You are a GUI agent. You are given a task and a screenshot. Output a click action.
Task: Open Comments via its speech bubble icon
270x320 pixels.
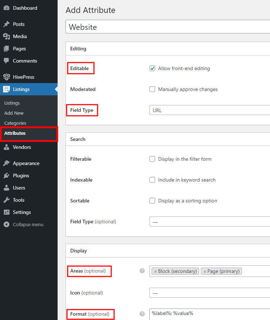click(7, 61)
